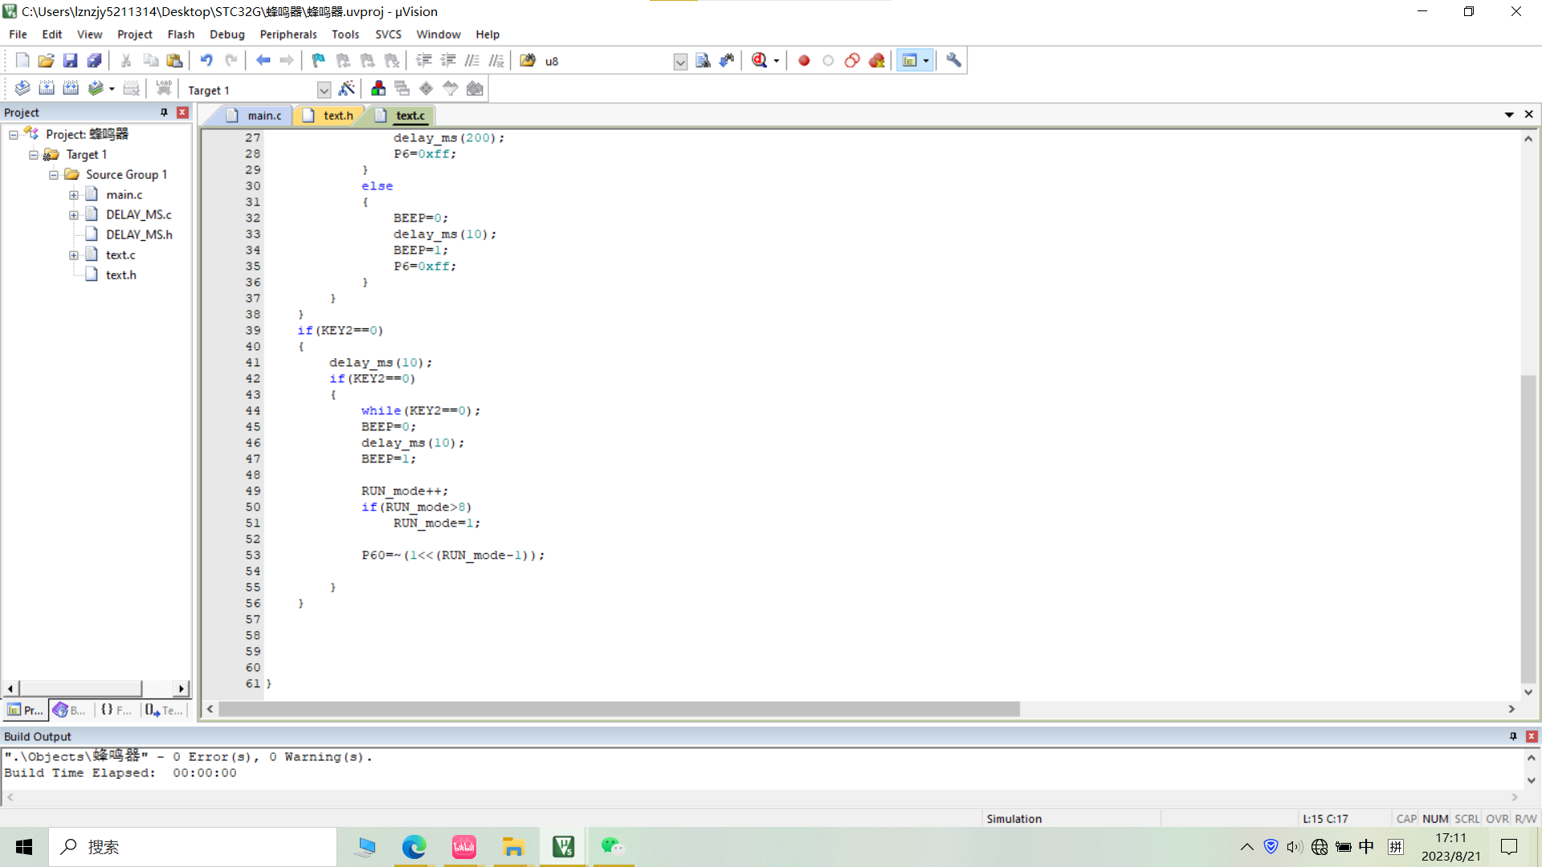Screen dimensions: 1542x867
Task: Open a file using the Open folder icon
Action: point(47,60)
